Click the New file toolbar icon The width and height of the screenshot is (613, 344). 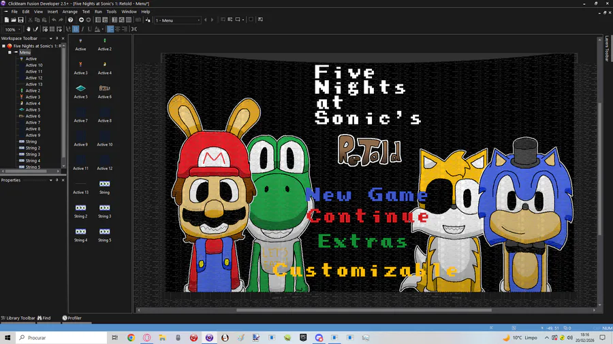pos(6,20)
